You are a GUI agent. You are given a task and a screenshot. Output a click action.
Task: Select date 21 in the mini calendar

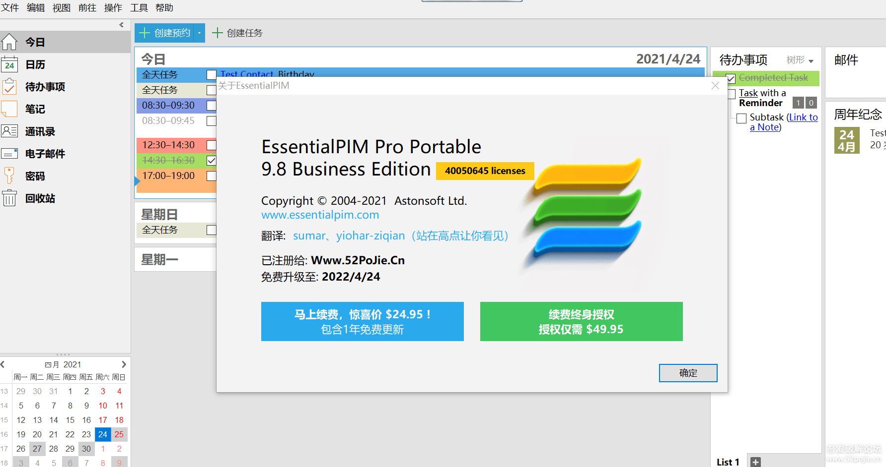(54, 434)
